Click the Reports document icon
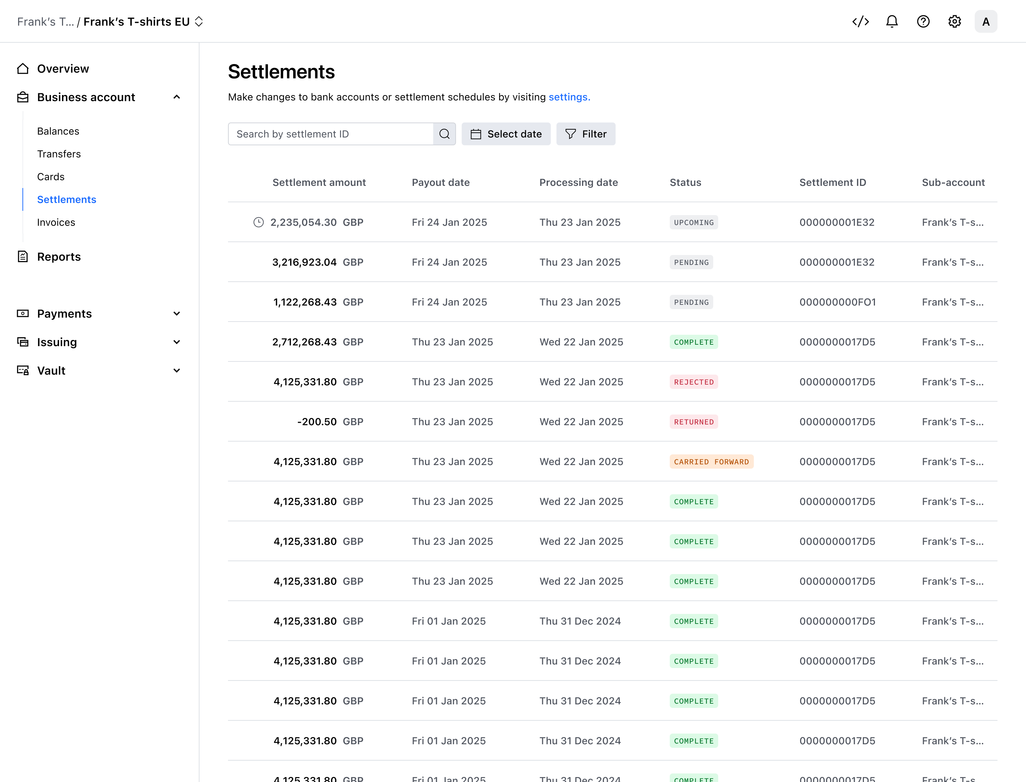Image resolution: width=1026 pixels, height=782 pixels. [x=23, y=256]
